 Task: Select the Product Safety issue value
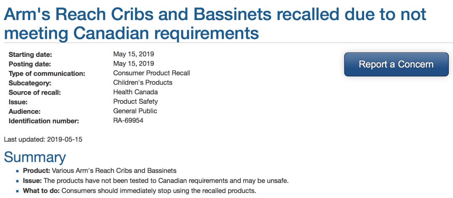click(135, 101)
